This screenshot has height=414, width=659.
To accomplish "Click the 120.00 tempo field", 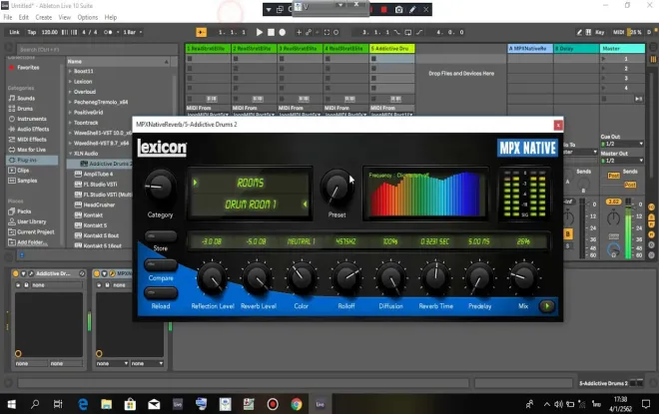I will (50, 32).
